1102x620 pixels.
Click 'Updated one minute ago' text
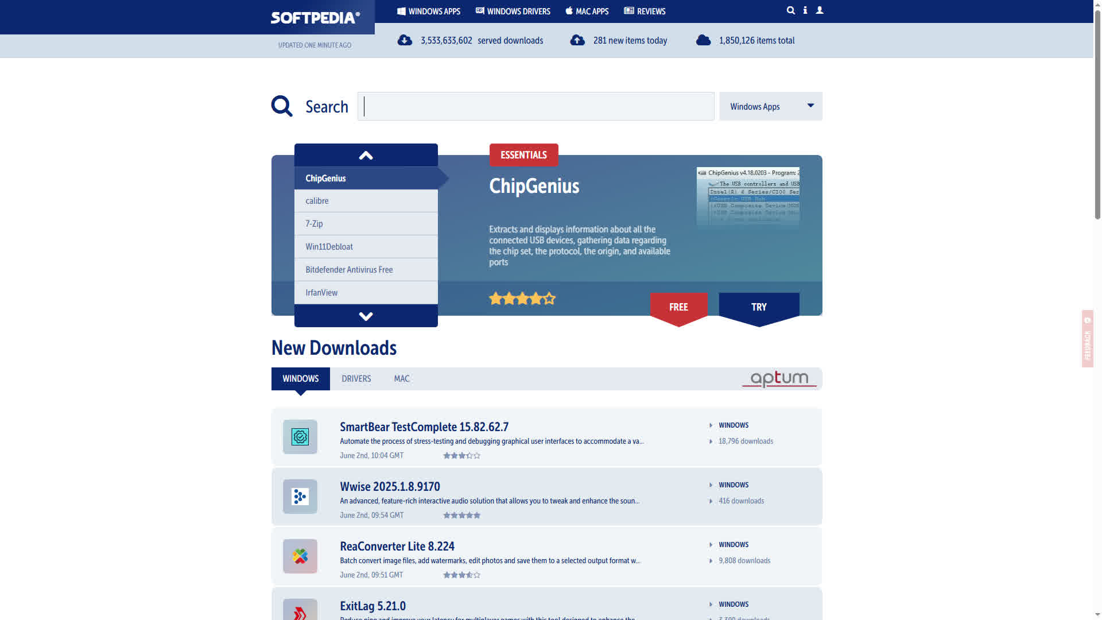315,45
